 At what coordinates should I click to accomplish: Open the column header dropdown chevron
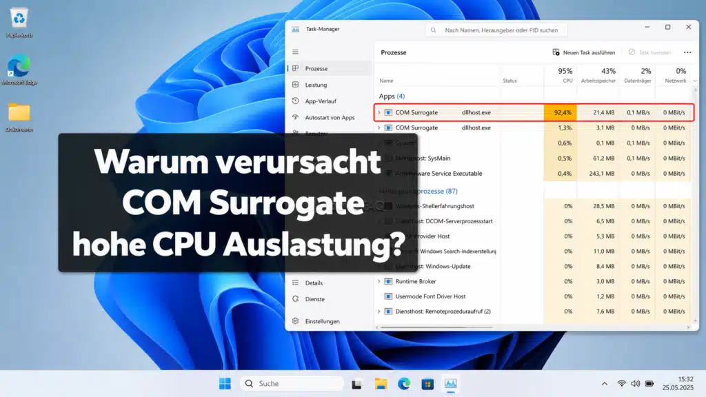(695, 81)
